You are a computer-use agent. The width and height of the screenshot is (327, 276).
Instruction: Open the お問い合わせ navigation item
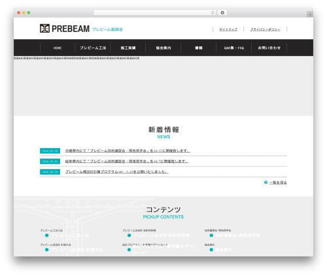269,48
